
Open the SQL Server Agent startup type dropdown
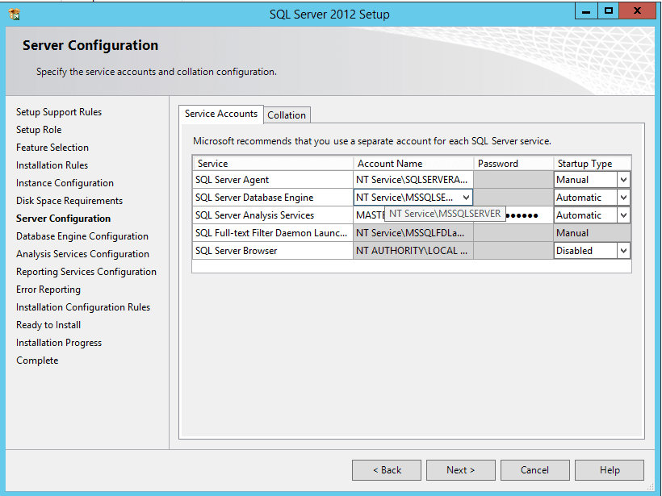pos(625,179)
